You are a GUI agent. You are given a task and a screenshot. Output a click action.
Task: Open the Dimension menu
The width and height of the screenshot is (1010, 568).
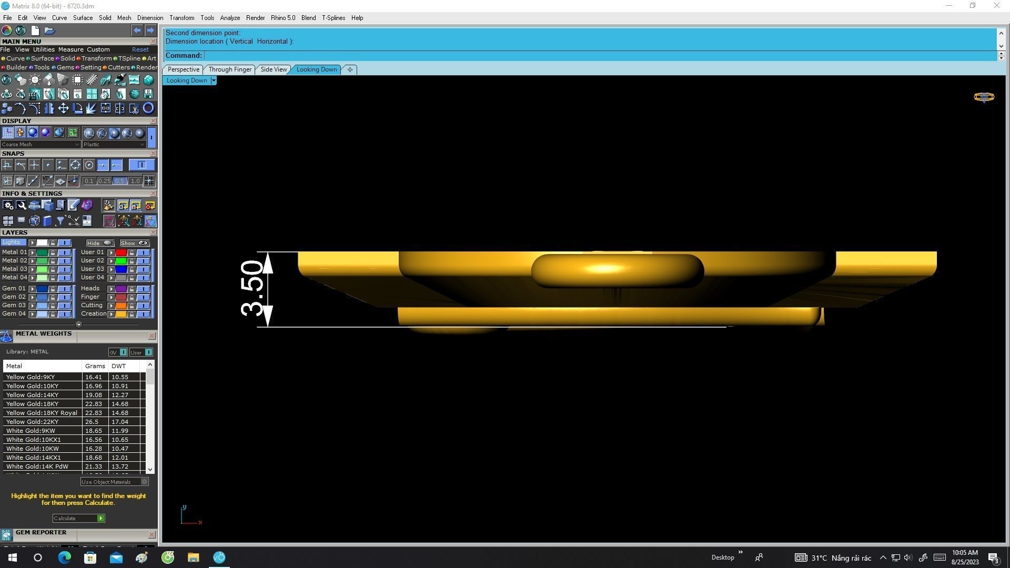coord(150,18)
